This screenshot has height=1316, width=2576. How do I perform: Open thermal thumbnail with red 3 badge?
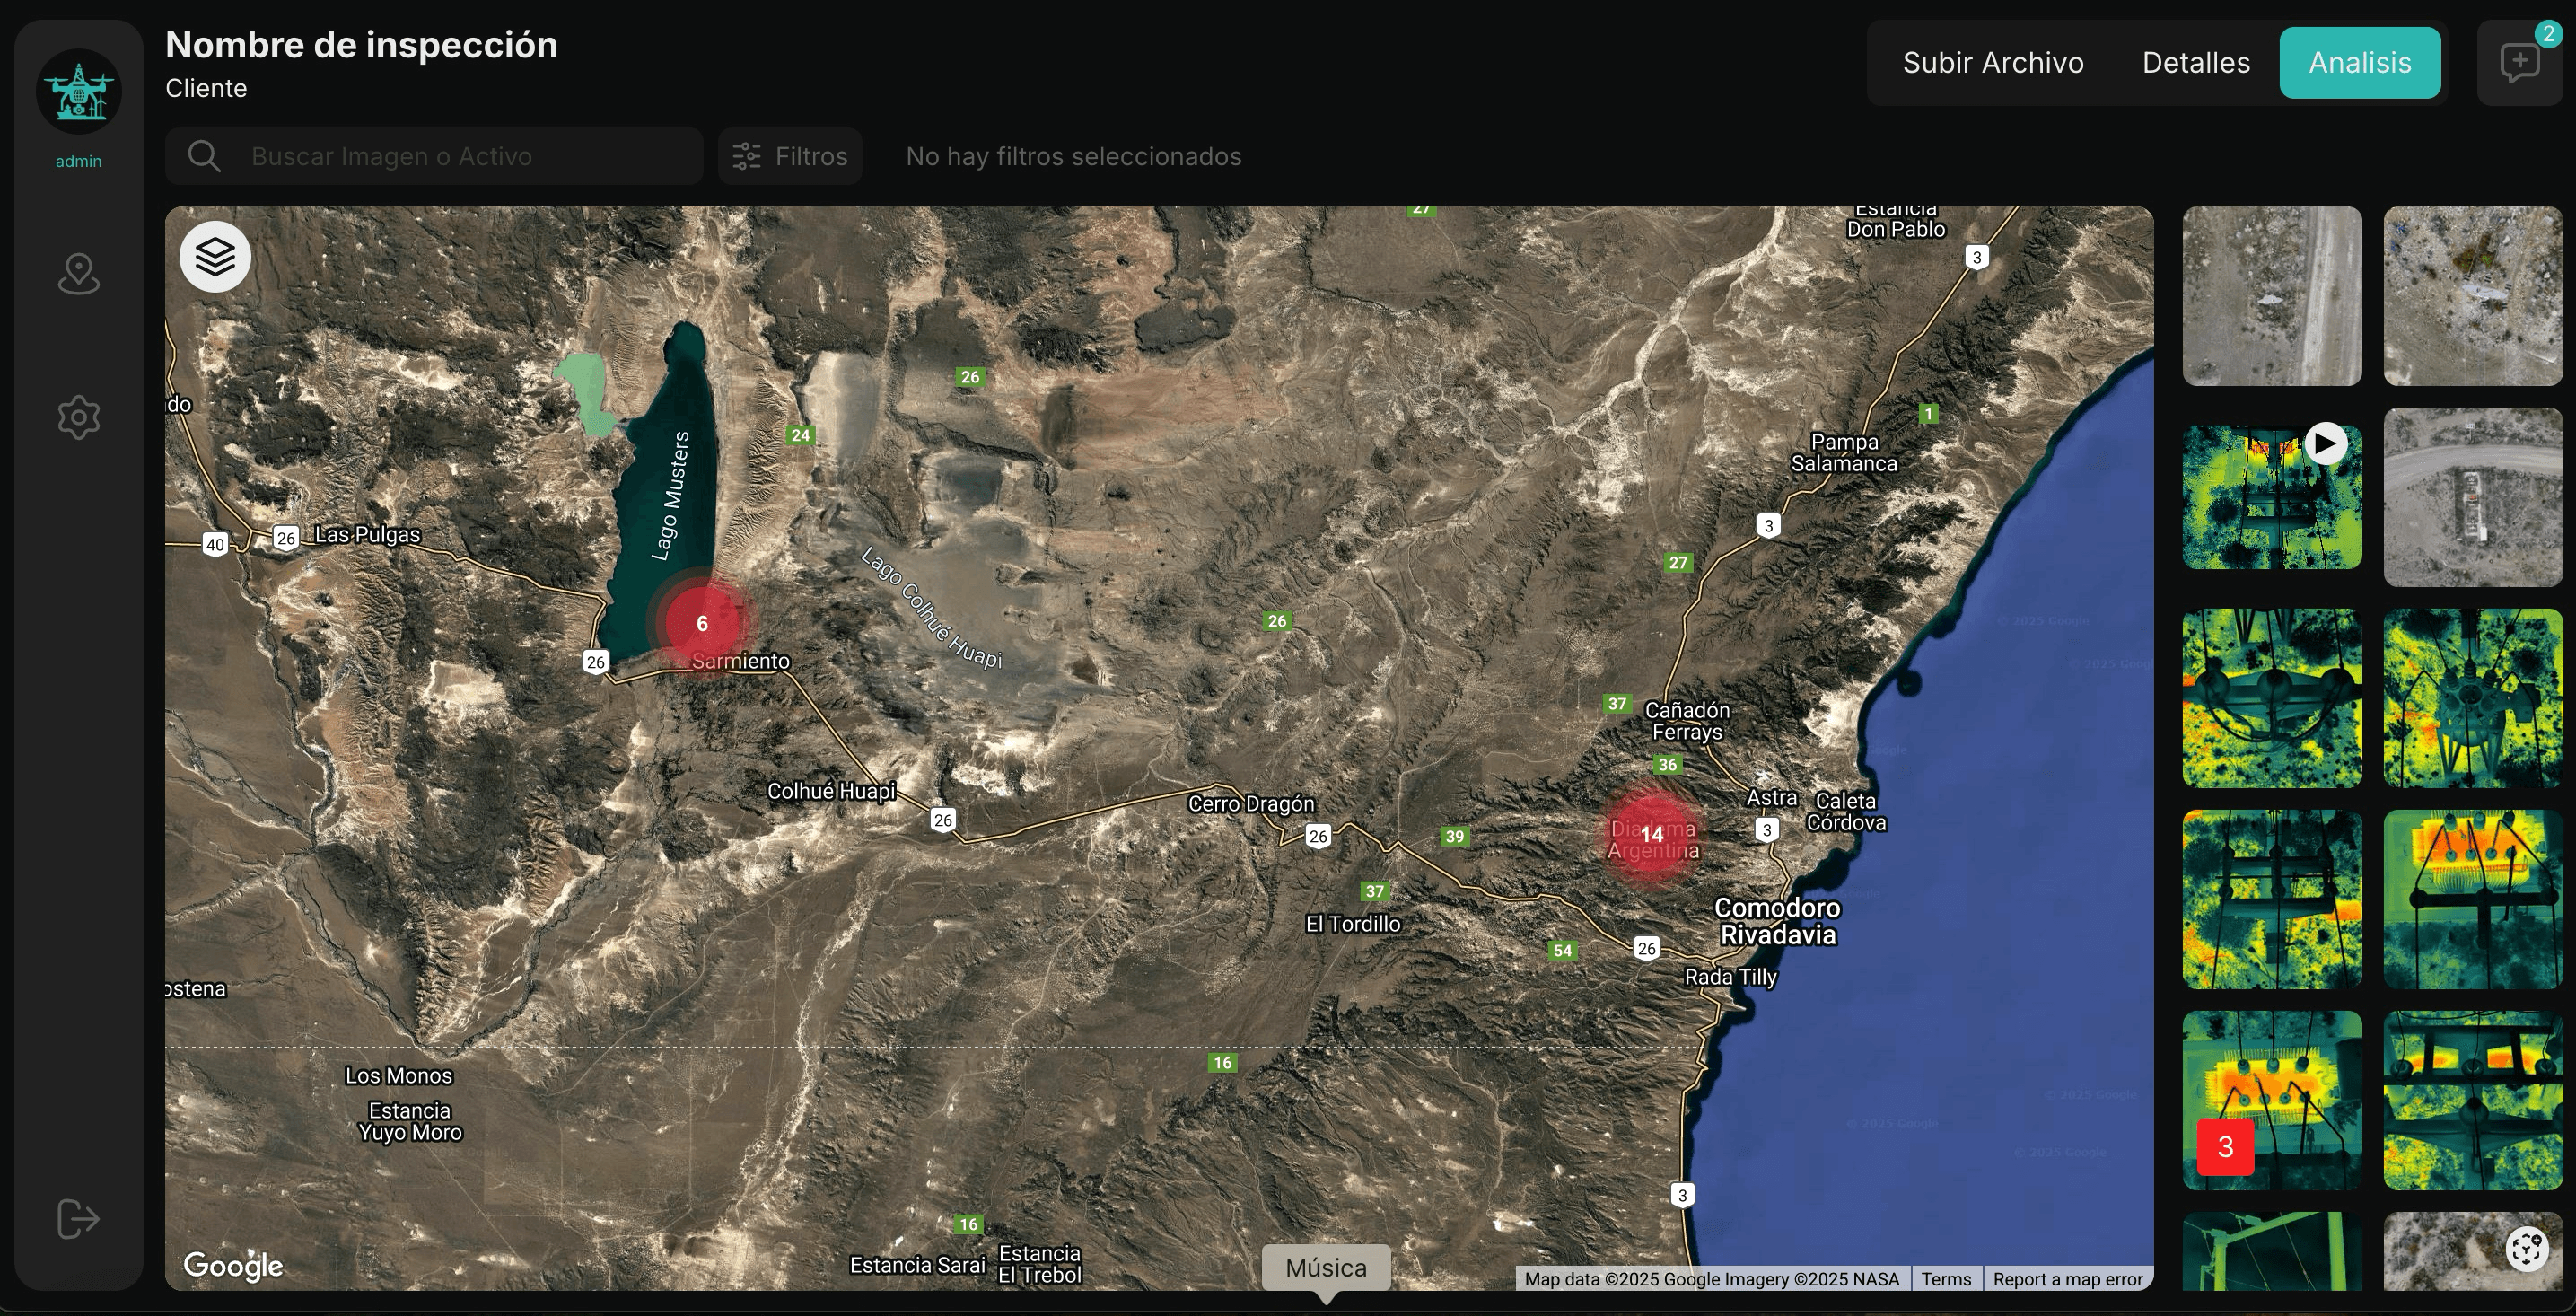click(x=2271, y=1100)
